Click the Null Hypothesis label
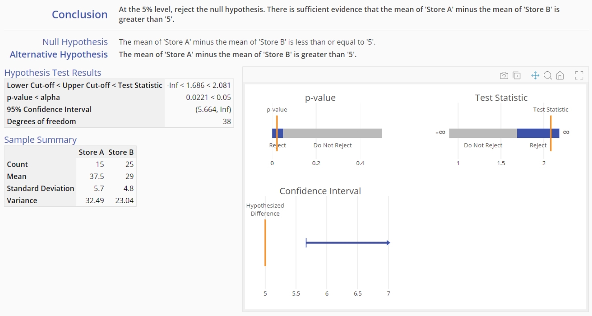 pos(75,42)
